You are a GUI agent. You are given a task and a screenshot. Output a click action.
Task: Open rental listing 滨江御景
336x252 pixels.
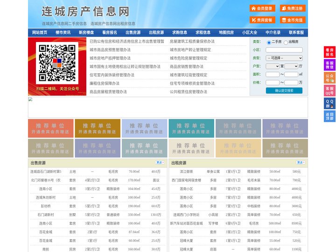[186, 172]
